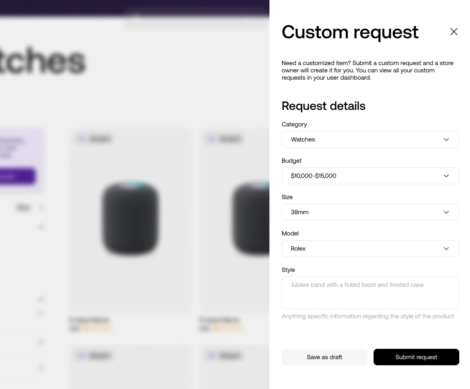Click the chevron icon on the Size selector
Image resolution: width=470 pixels, height=389 pixels.
pos(446,212)
